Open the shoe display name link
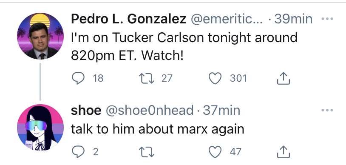Image resolution: width=346 pixels, height=165 pixels. click(86, 110)
